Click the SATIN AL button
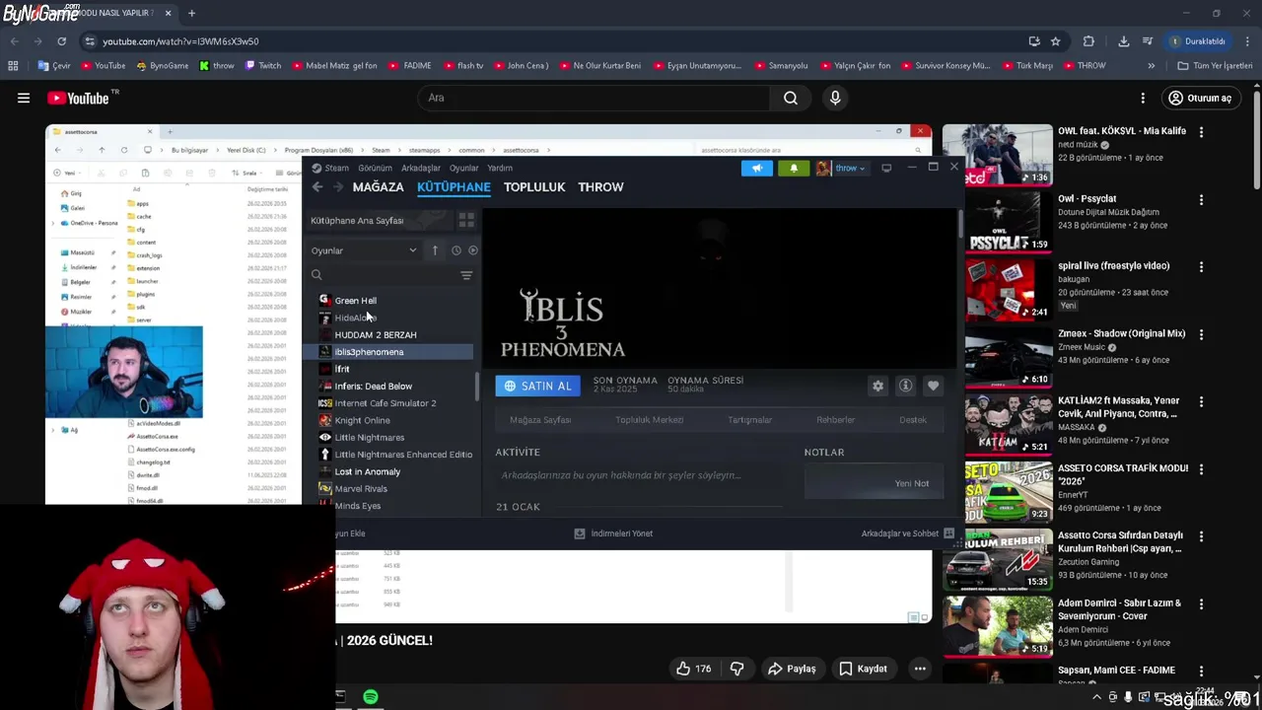Viewport: 1262px width, 710px height. tap(537, 386)
